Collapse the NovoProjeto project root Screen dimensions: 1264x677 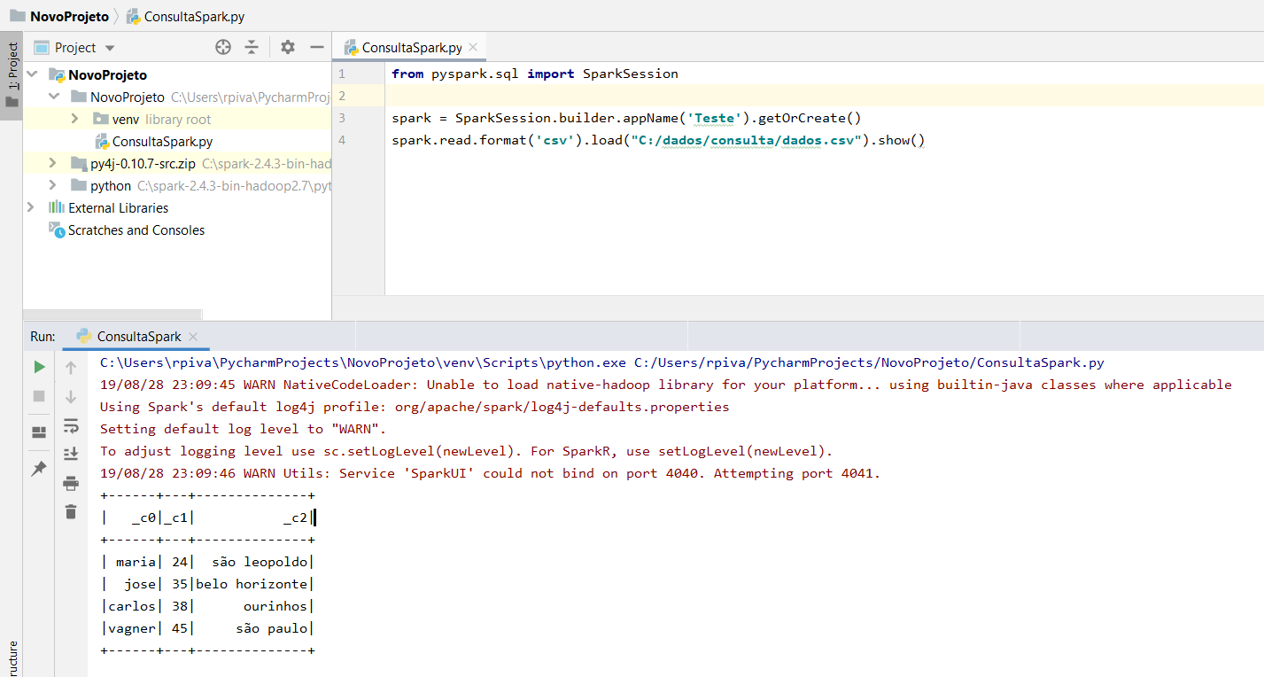pos(32,74)
